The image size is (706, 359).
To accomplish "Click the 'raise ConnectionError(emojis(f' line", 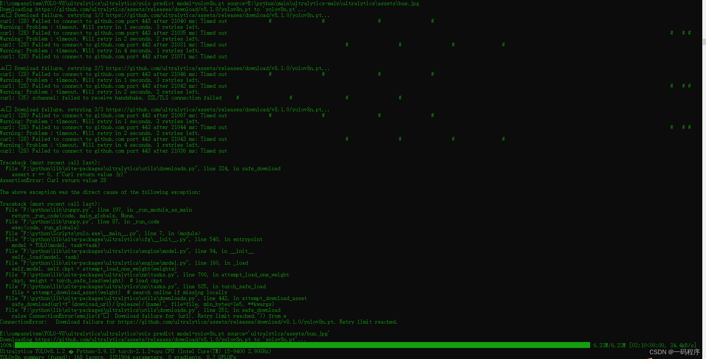I will tap(149, 316).
